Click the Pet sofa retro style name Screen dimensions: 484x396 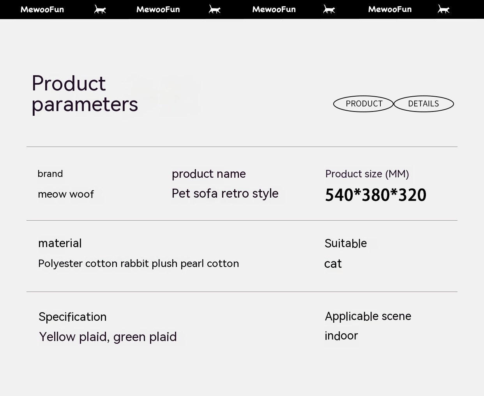[x=225, y=193]
